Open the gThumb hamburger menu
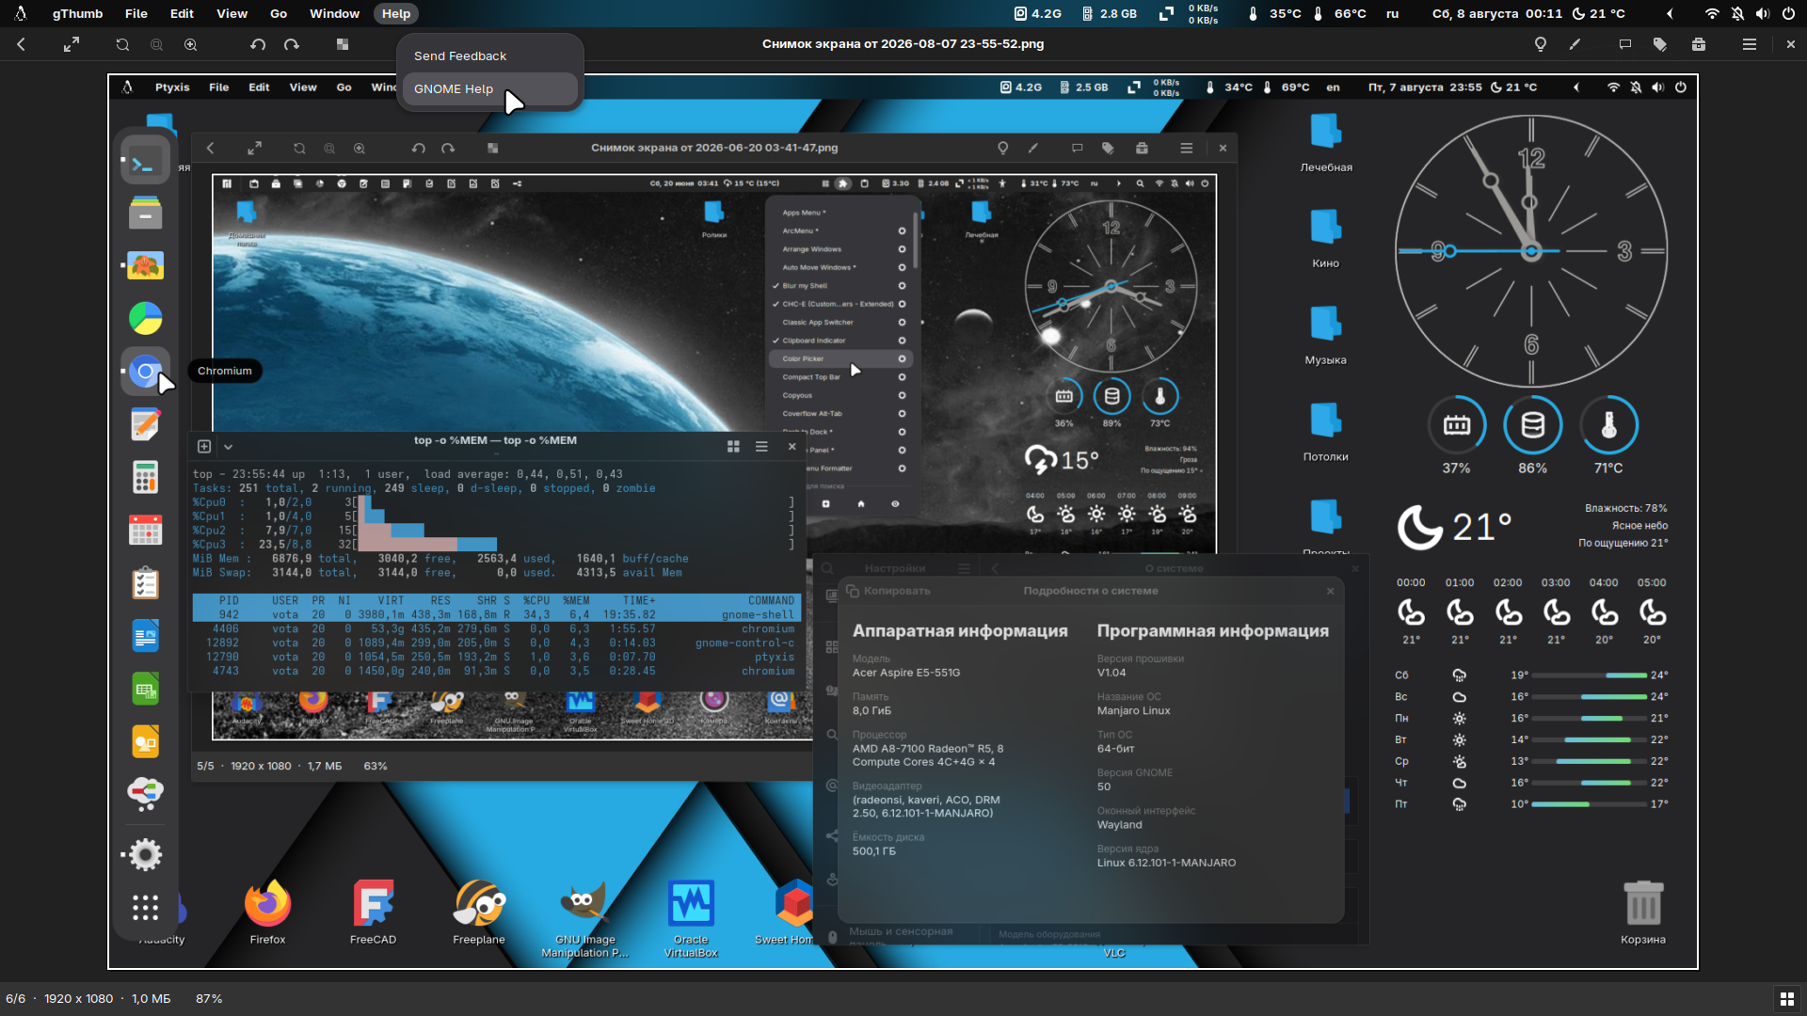 coord(1750,44)
